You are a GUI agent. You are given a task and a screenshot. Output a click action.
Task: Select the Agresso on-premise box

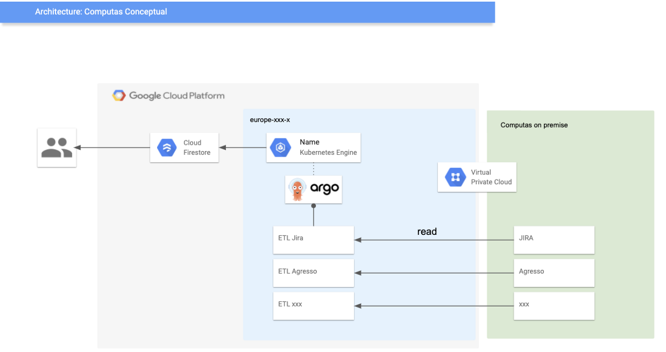(553, 273)
